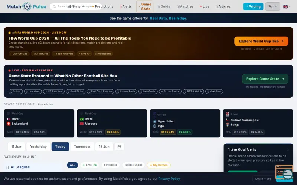The width and height of the screenshot is (297, 185).
Task: Open the Brazil vs Morocco spotlight card
Action: [x=112, y=123]
